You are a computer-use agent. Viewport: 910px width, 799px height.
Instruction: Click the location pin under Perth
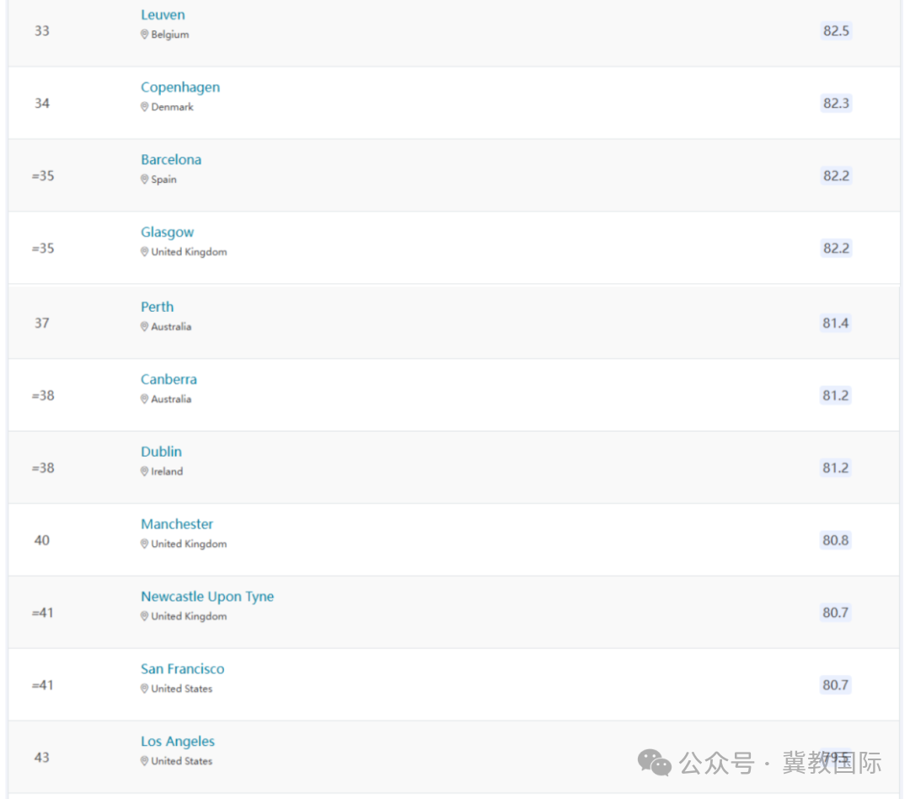[145, 327]
